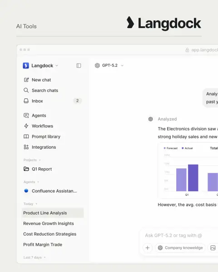Click the Forecast legend swatch

point(164,148)
